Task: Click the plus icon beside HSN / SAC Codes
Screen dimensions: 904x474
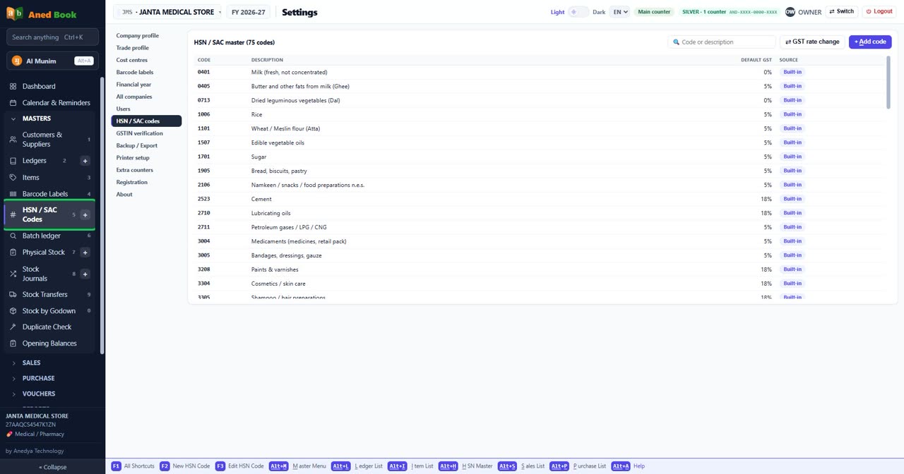Action: click(85, 215)
